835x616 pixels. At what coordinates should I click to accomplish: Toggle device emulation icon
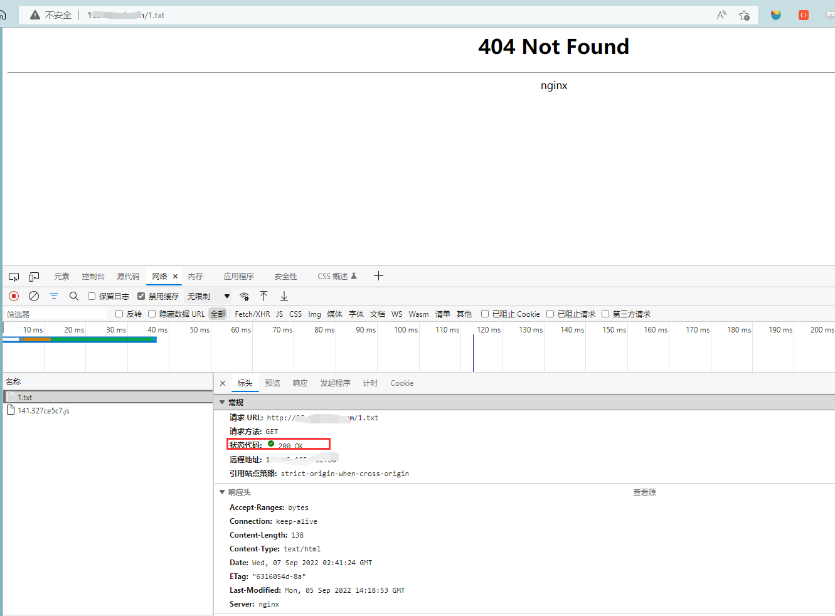pos(34,277)
